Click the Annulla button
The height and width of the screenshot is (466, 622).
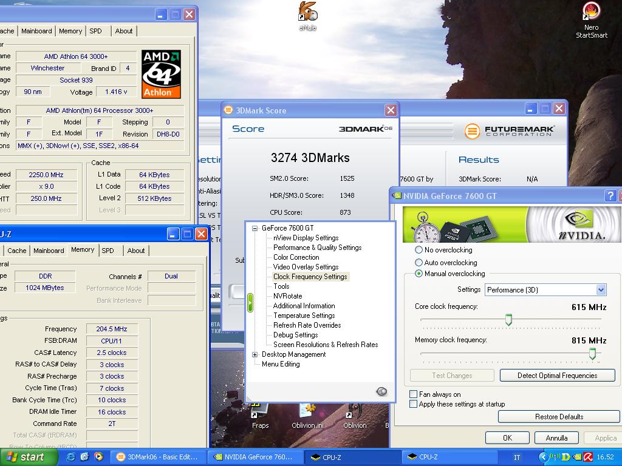tap(556, 438)
